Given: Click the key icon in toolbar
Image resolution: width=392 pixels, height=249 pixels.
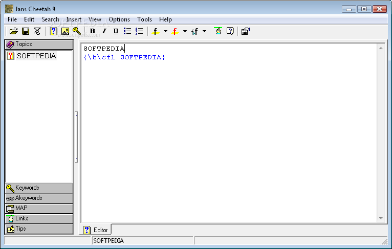Looking at the screenshot, I should point(77,31).
